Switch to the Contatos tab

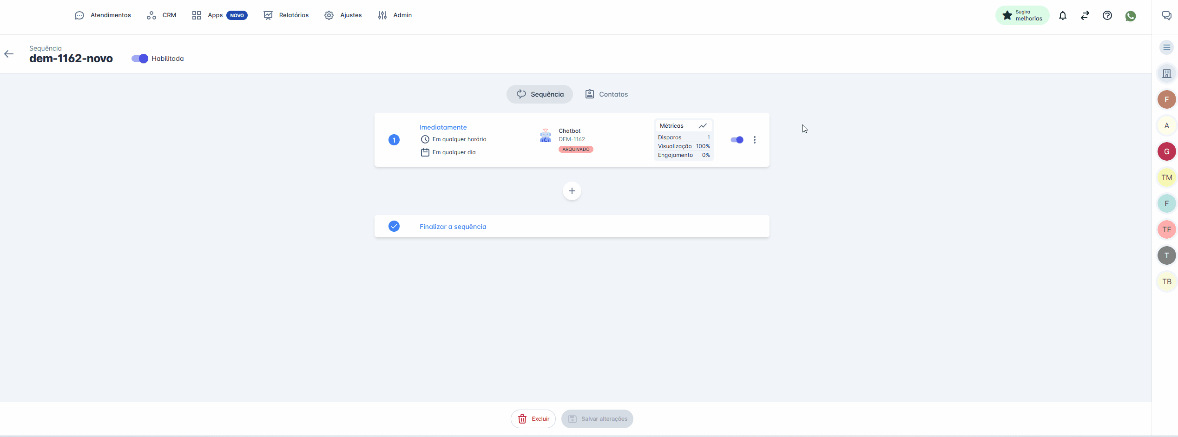tap(606, 94)
